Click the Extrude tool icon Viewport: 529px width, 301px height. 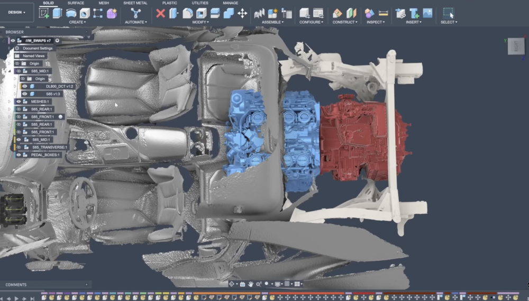click(x=57, y=13)
